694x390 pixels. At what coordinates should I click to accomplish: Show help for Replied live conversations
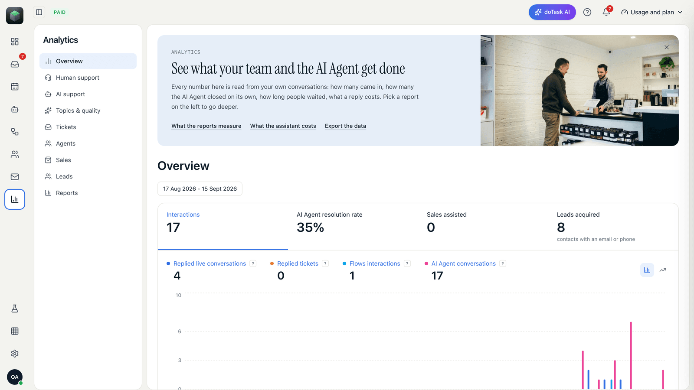point(253,263)
